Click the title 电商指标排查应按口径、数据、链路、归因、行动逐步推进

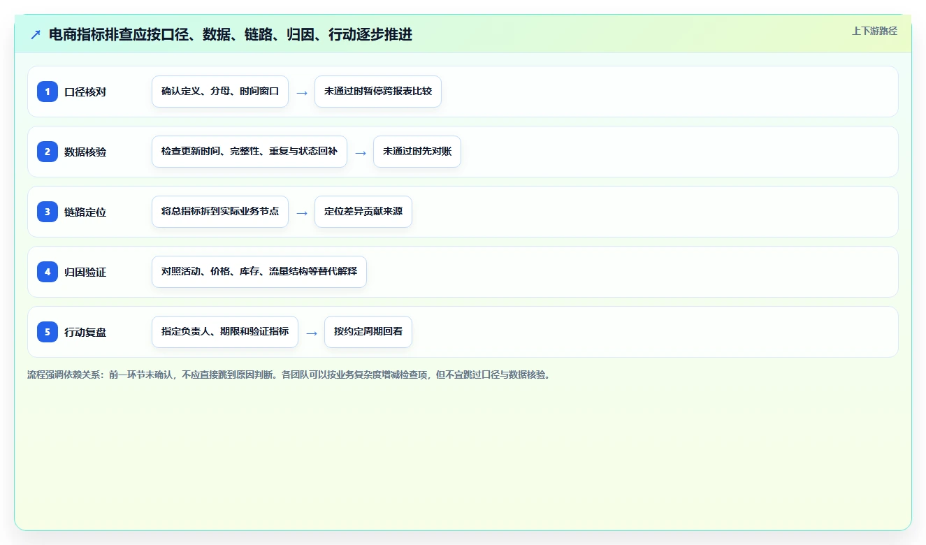[231, 34]
